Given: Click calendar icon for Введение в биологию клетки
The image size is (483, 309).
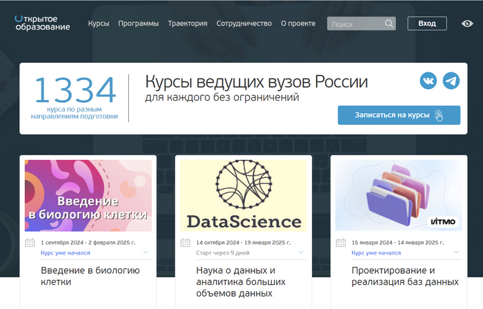Looking at the screenshot, I should [30, 243].
